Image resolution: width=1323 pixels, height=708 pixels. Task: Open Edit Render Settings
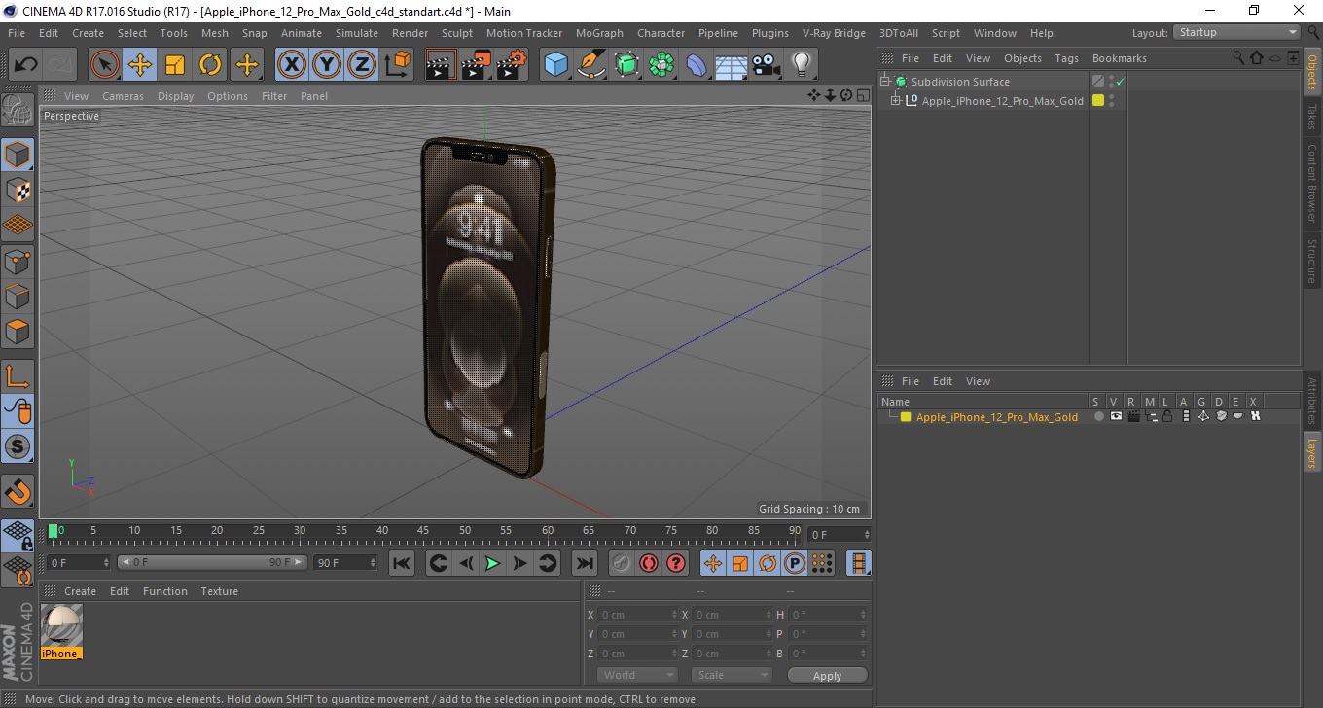pyautogui.click(x=511, y=65)
